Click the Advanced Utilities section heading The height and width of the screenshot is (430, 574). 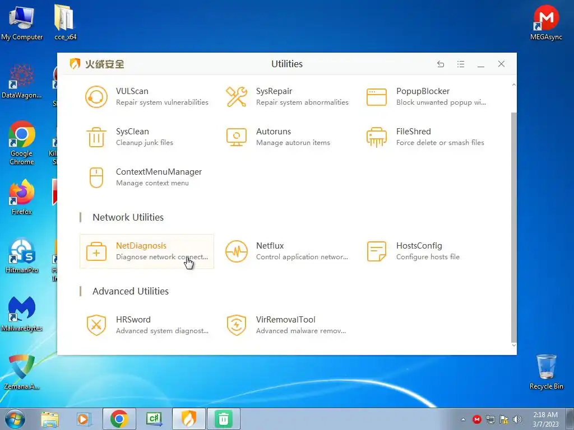[131, 291]
